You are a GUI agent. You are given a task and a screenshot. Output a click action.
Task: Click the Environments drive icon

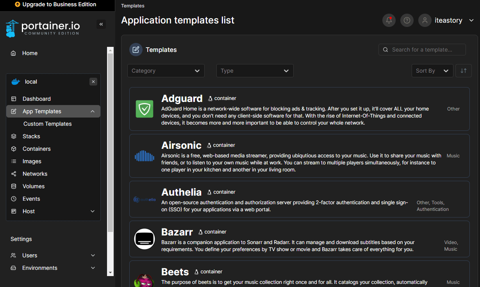pyautogui.click(x=13, y=268)
